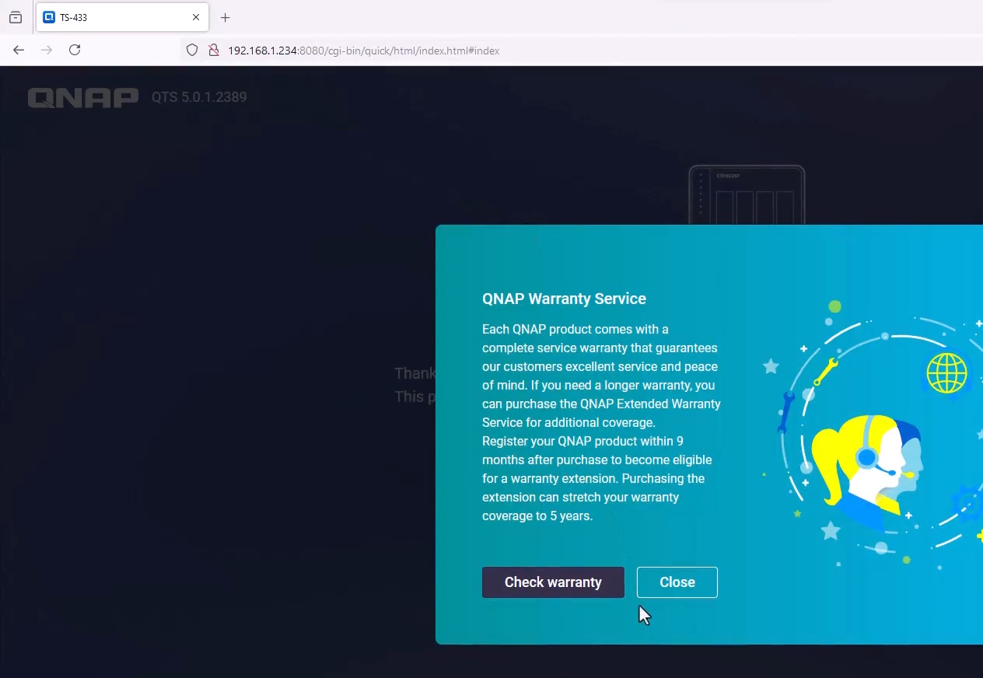
Task: Click the NAS device illustration
Action: coord(747,195)
